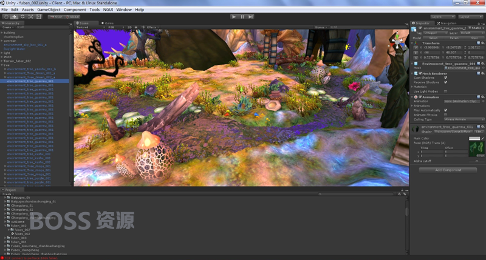Expand the light hierarchy item
This screenshot has width=486, height=260.
coord(2,53)
